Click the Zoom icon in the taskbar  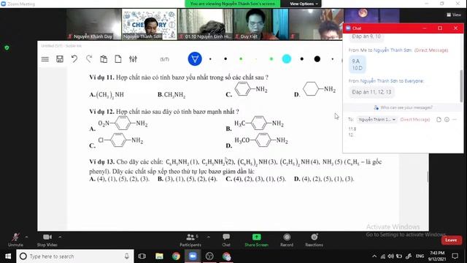pos(193,256)
